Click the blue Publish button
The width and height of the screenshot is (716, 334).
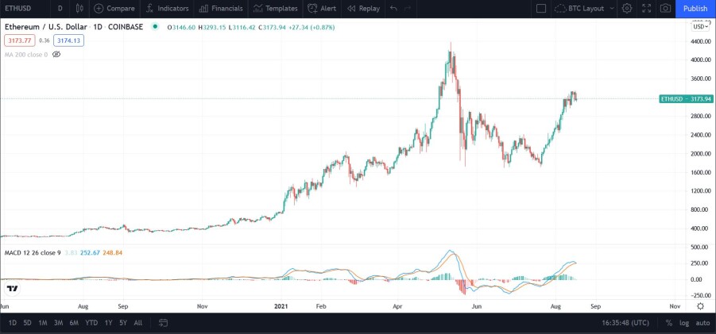[x=695, y=8]
